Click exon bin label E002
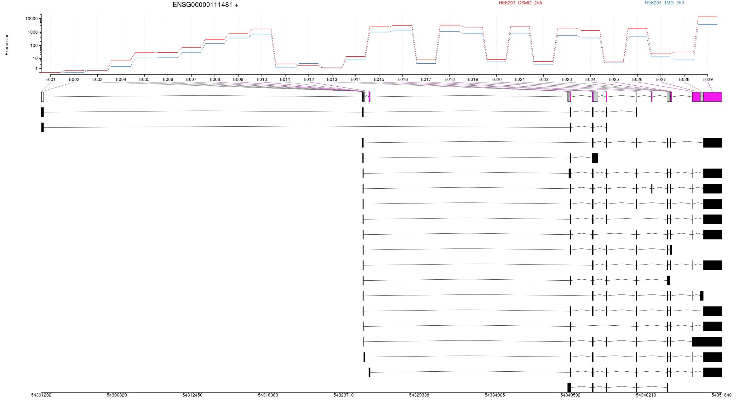756x400 pixels. (x=74, y=79)
